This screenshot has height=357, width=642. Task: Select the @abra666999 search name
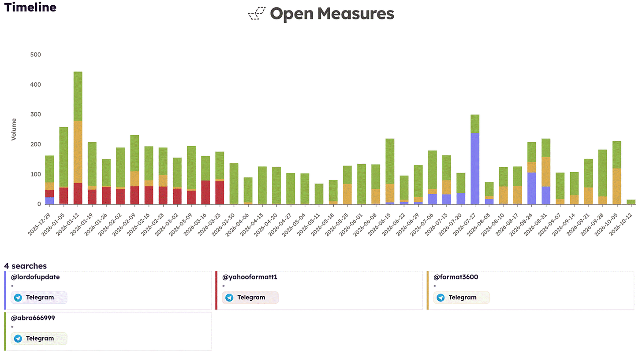click(33, 318)
